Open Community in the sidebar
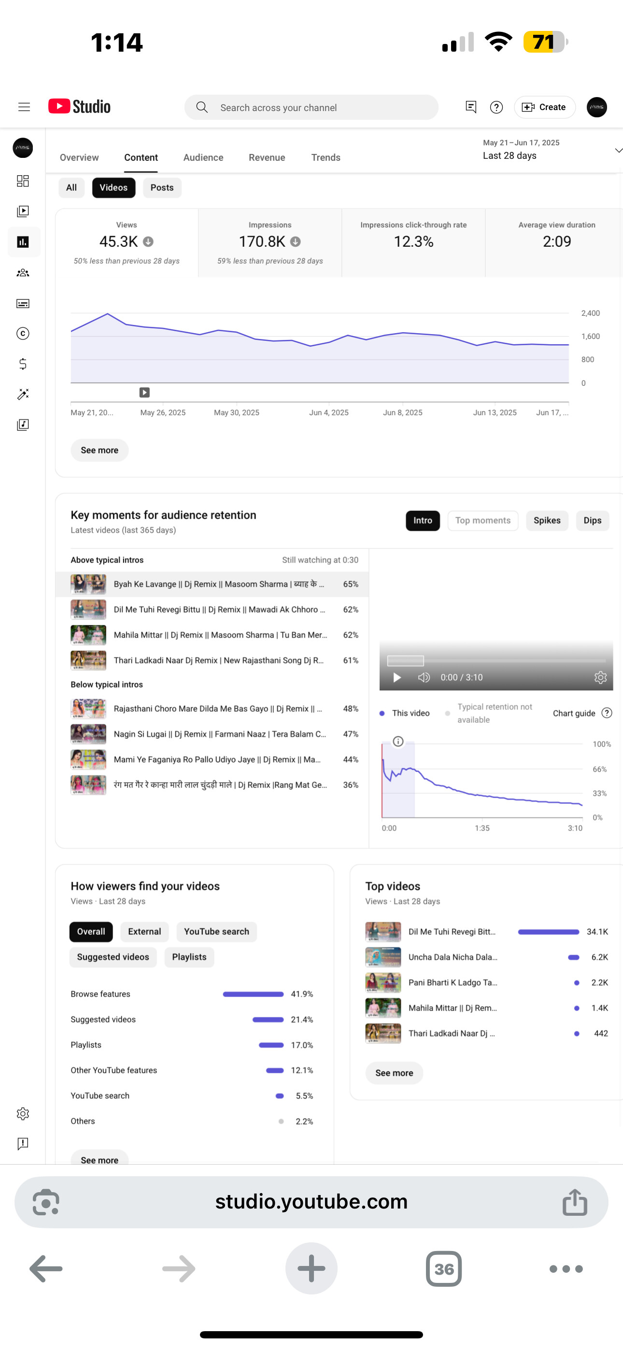The image size is (623, 1350). [23, 272]
